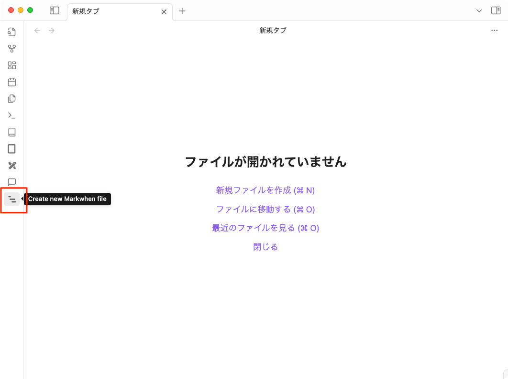
Task: Click the 閉じる link
Action: 265,247
